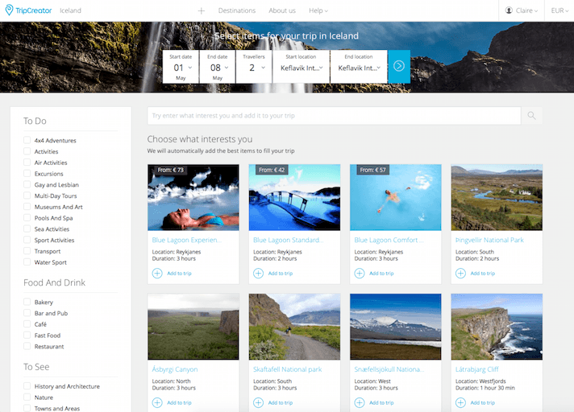Image resolution: width=574 pixels, height=412 pixels.
Task: Tick the Excursions checkbox
Action: pos(27,173)
